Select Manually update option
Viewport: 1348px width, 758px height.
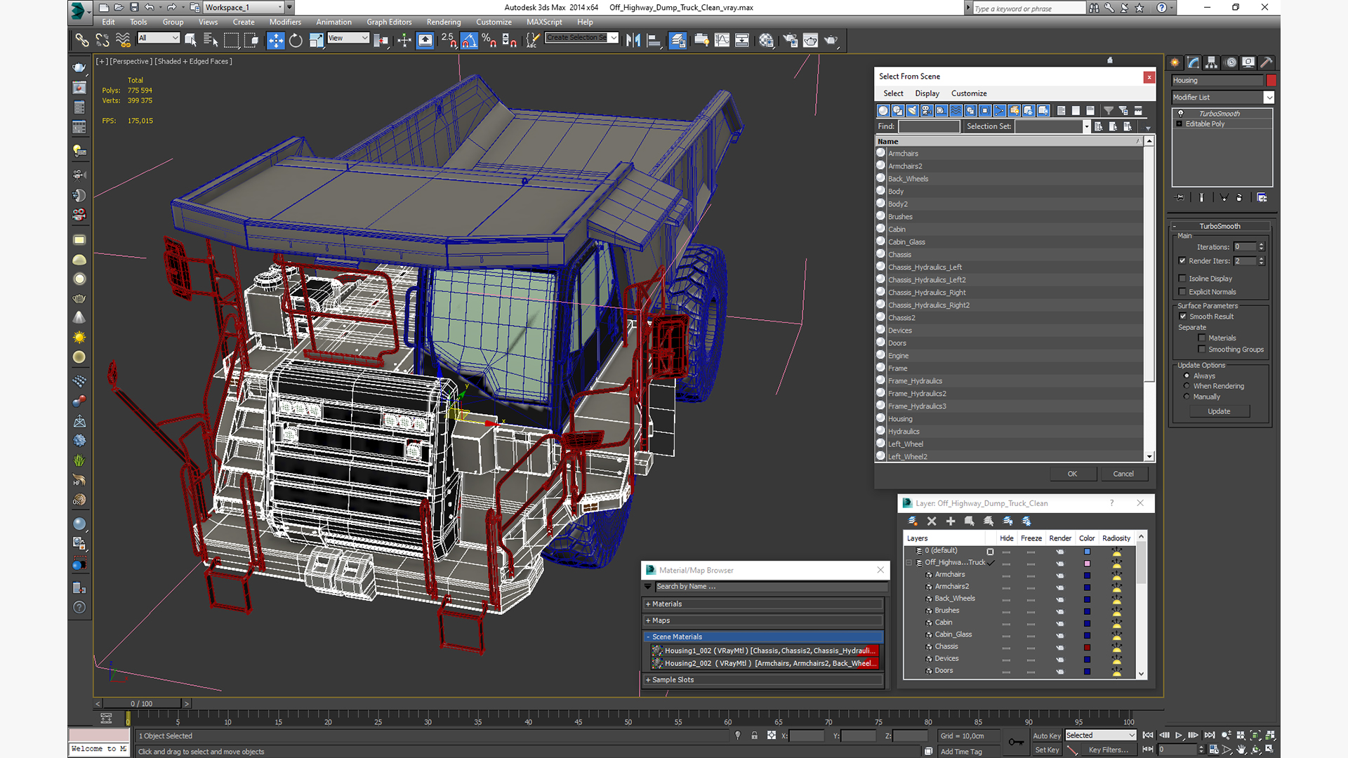coord(1187,397)
